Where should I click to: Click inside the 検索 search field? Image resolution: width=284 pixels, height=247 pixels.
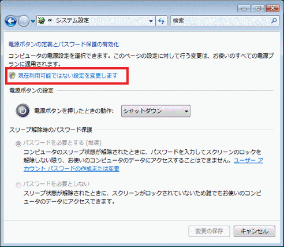coord(225,21)
